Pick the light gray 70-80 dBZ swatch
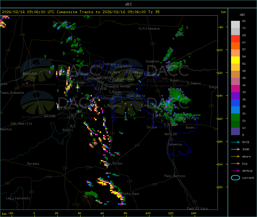 tap(235, 25)
